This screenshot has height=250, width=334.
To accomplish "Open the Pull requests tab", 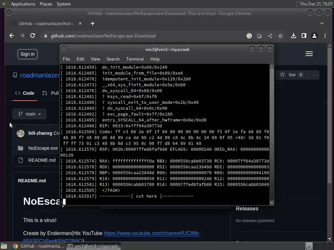I will [x=51, y=93].
